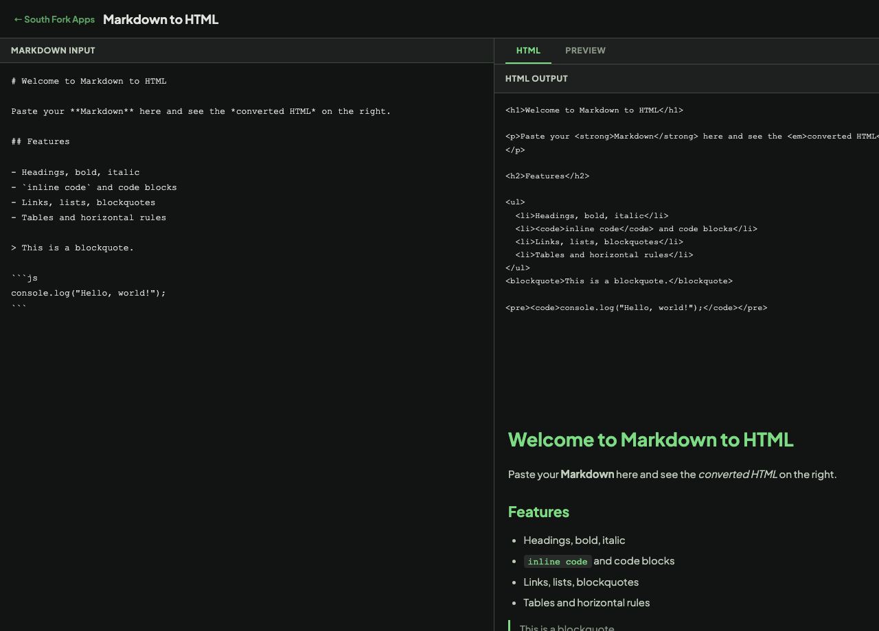The width and height of the screenshot is (879, 631).
Task: Click the '- `inline code` and code blocks' input line
Action: (x=94, y=187)
